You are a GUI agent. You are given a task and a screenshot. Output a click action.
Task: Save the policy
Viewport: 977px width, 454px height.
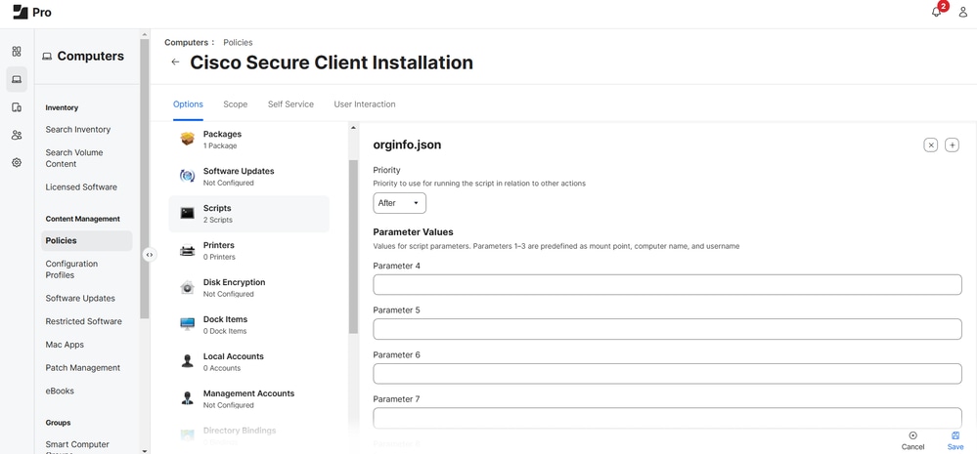coord(955,440)
